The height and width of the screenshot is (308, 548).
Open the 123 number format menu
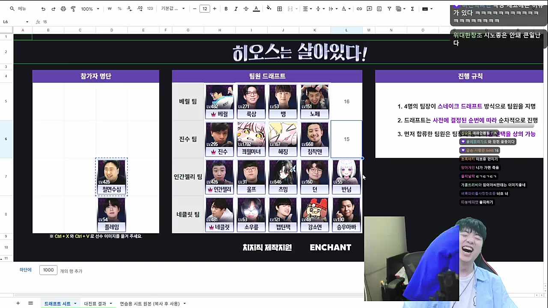click(150, 9)
